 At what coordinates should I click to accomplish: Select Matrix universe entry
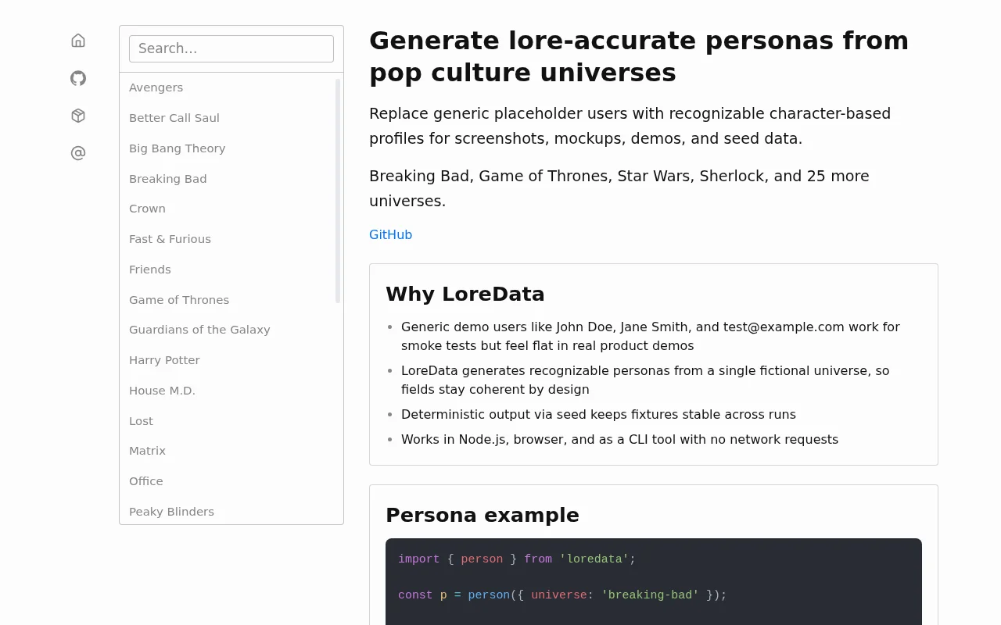(147, 451)
